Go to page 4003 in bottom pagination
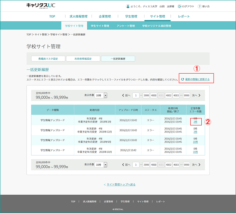236x213 pixels. (x=176, y=165)
